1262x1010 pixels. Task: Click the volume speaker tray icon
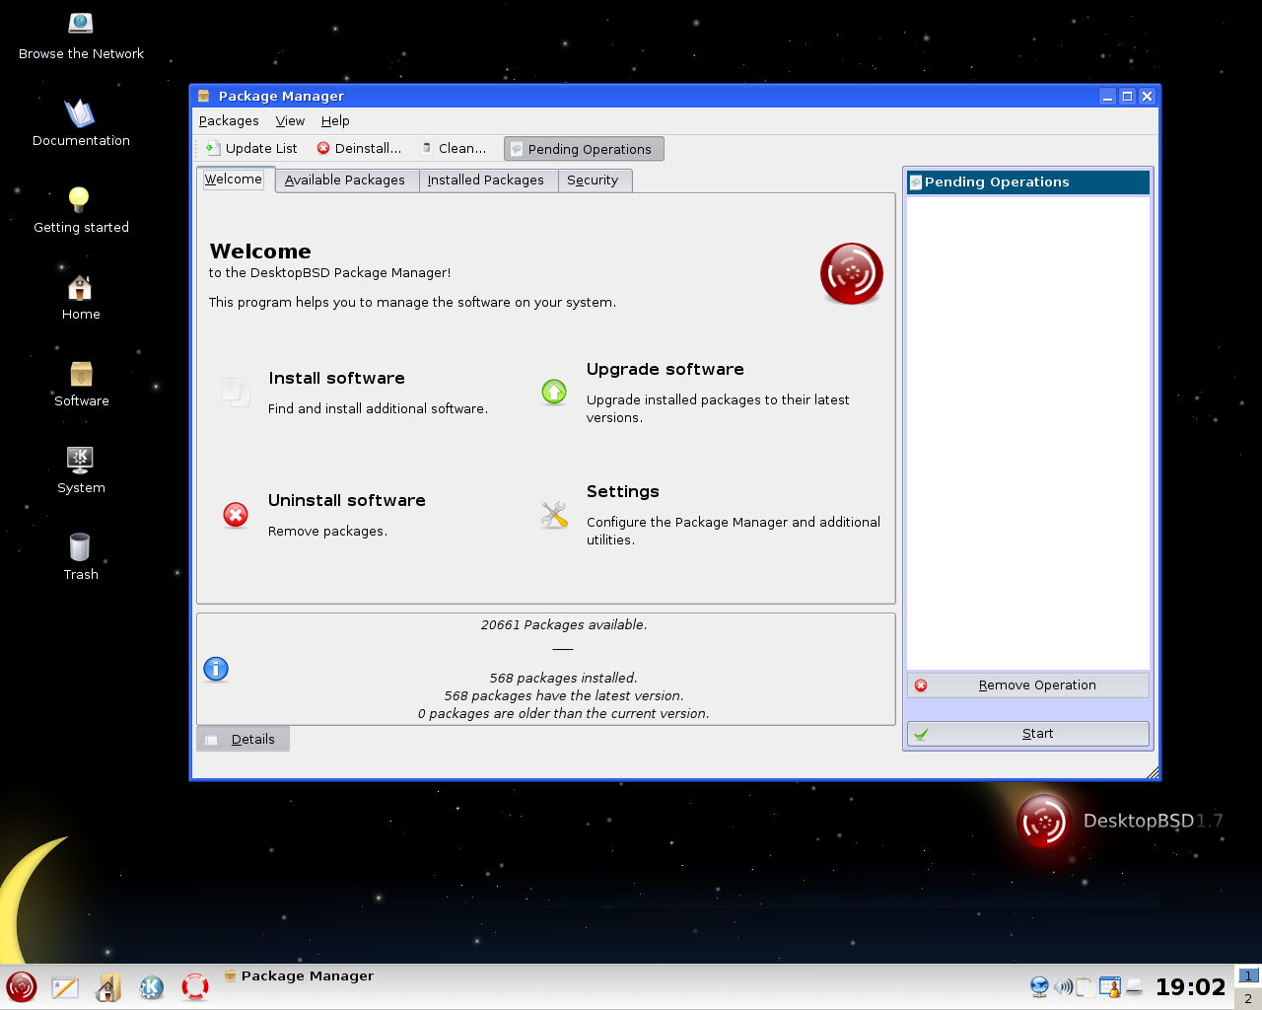pyautogui.click(x=1063, y=986)
